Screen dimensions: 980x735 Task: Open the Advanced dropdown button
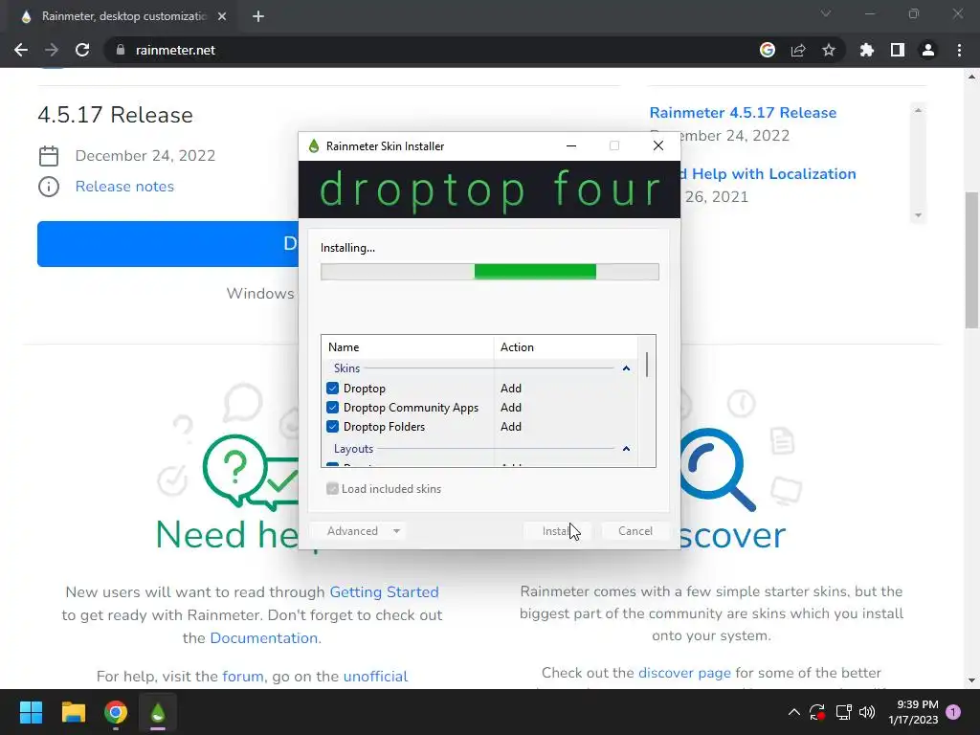[358, 530]
